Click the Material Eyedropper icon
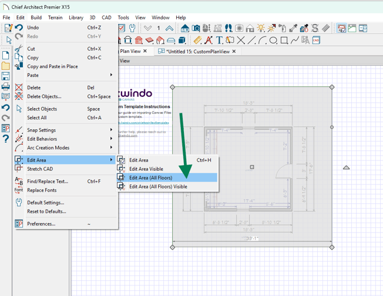The height and width of the screenshot is (296, 383). point(293,28)
